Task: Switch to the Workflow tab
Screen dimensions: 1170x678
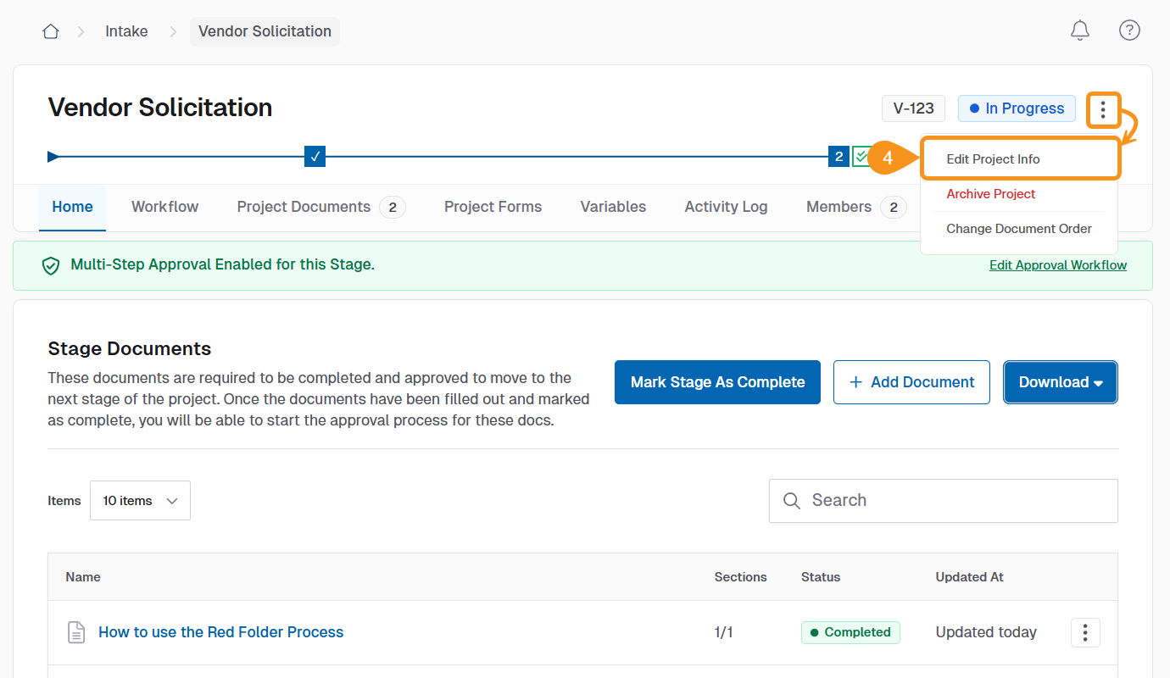Action: [164, 207]
